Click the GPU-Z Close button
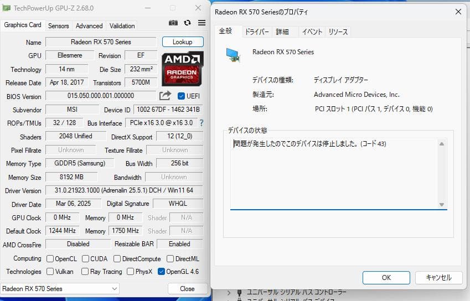470x301 pixels. (x=187, y=289)
